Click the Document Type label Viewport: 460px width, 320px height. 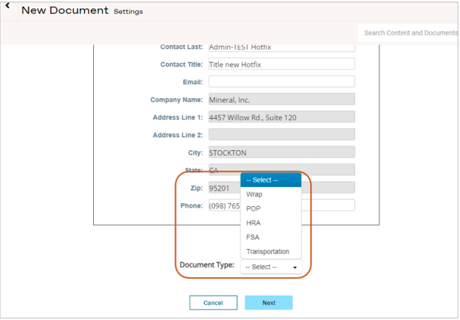[207, 265]
